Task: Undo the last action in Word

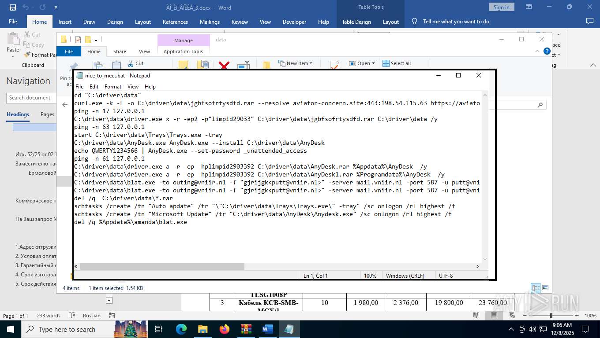Action: [x=26, y=7]
